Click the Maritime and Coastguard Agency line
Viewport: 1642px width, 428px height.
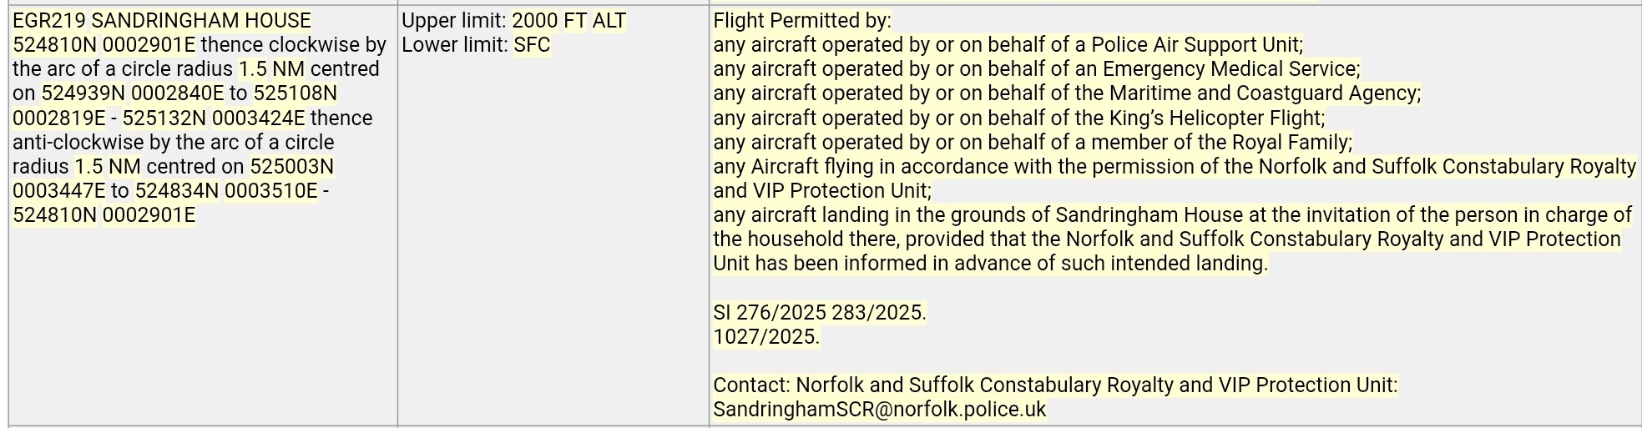point(1066,93)
